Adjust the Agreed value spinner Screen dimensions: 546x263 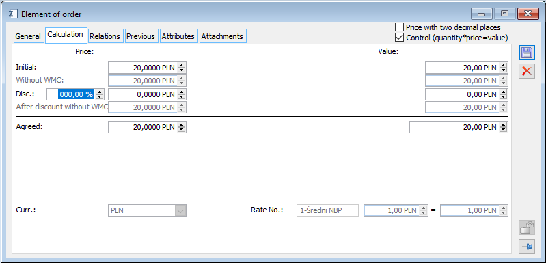tap(503, 127)
